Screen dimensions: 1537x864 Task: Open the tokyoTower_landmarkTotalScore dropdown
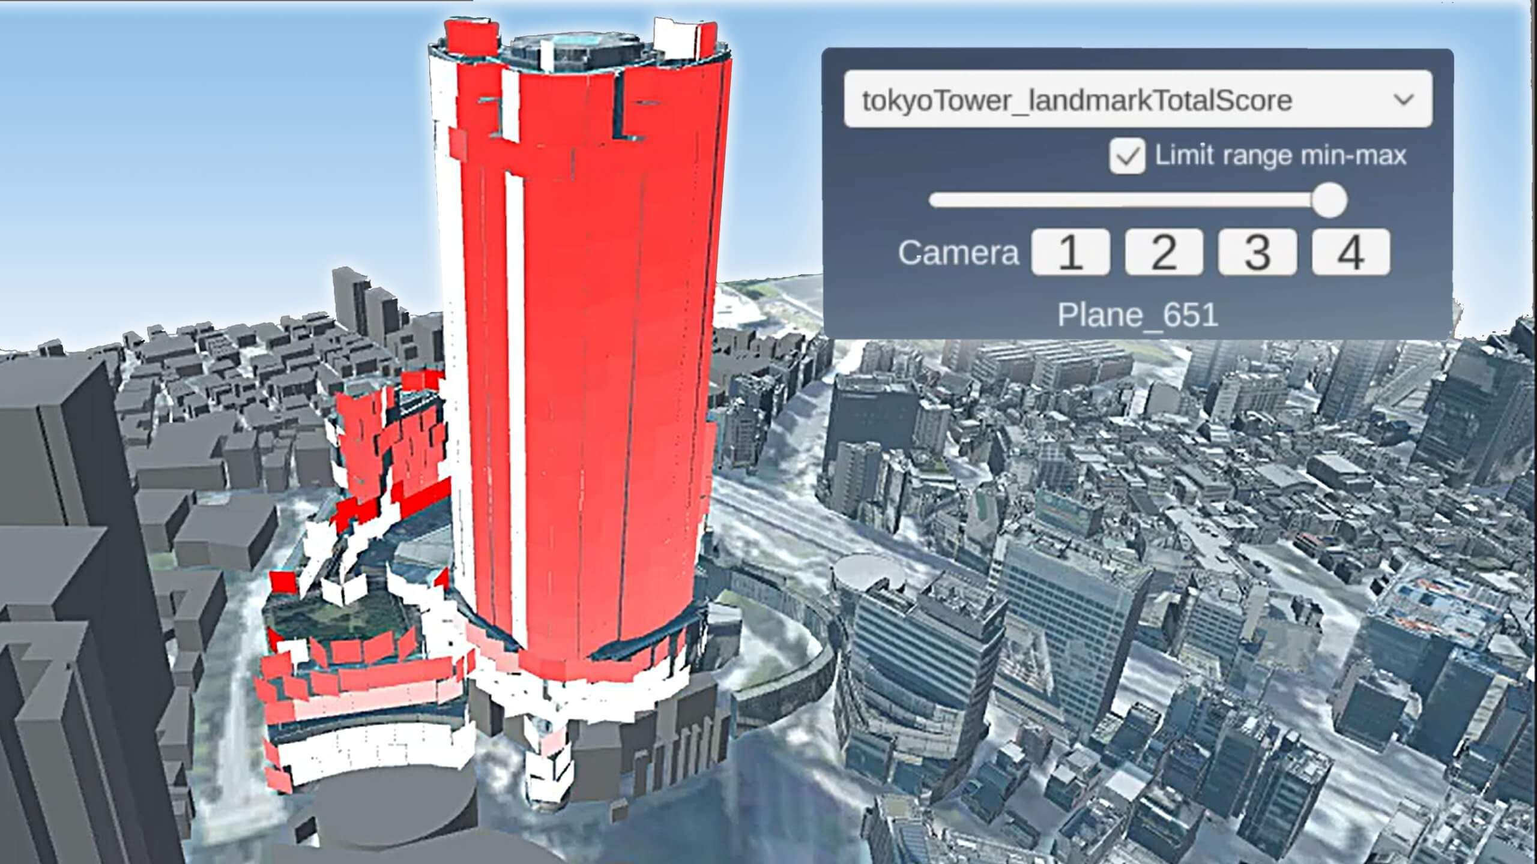tap(1138, 99)
